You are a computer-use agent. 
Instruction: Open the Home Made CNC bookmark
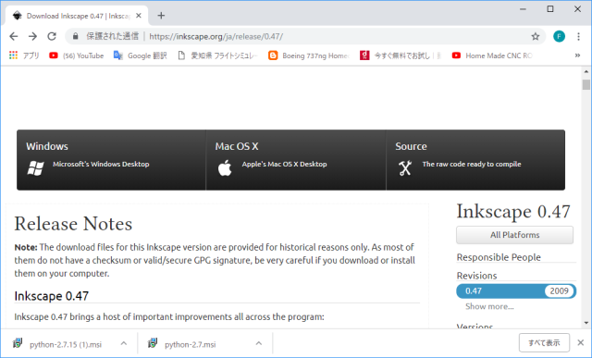click(492, 56)
